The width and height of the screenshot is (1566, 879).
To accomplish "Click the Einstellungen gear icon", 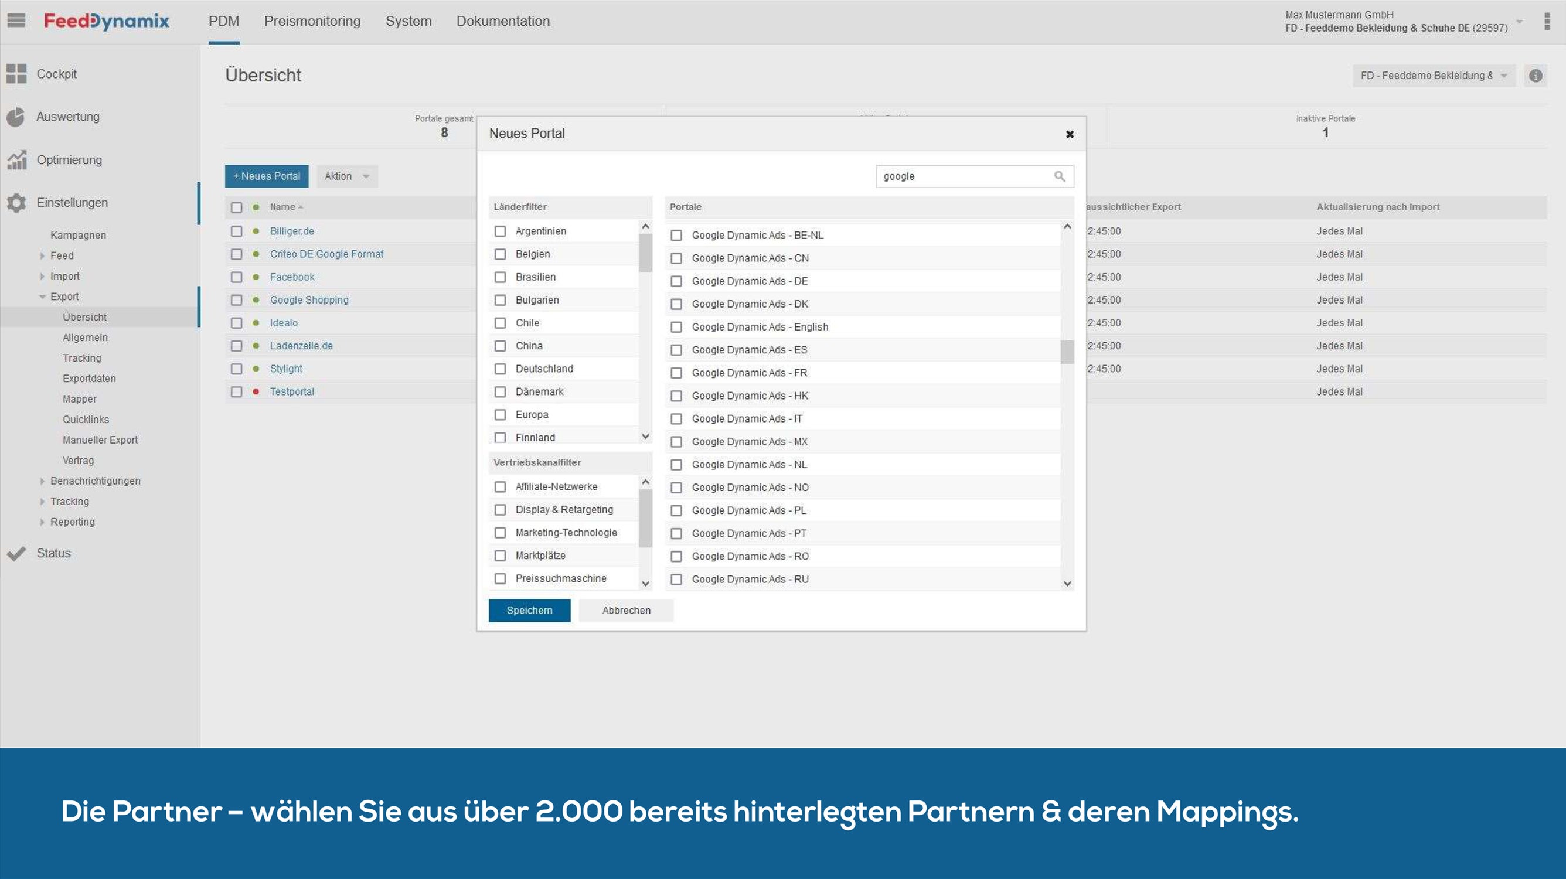I will point(16,202).
